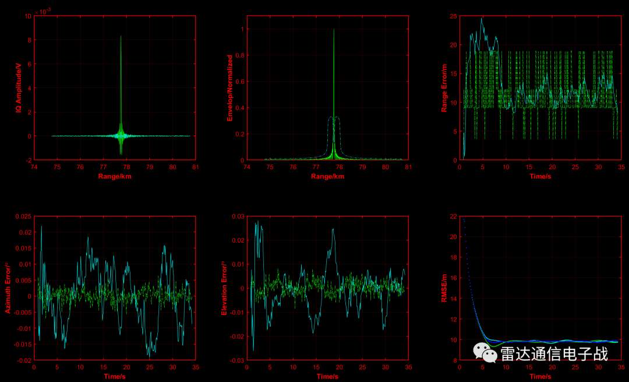Click the Elevation Error axis label

pyautogui.click(x=224, y=288)
